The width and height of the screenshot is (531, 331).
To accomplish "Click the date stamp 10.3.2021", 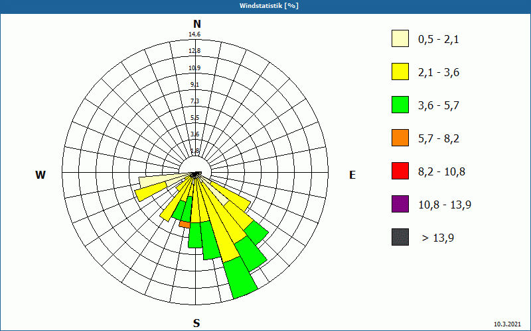I will 507,324.
